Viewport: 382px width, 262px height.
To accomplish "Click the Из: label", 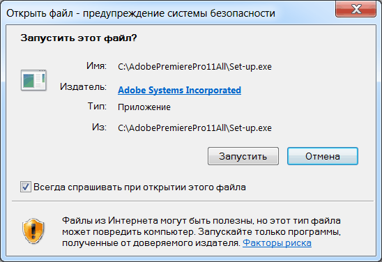I will coord(100,127).
